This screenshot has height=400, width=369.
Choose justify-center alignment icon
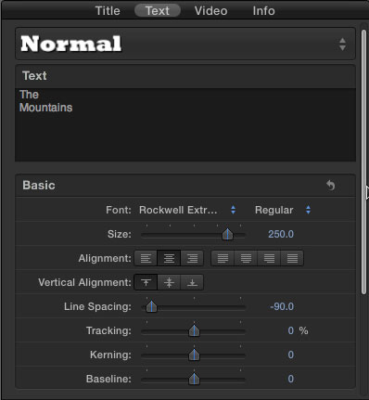pos(246,258)
